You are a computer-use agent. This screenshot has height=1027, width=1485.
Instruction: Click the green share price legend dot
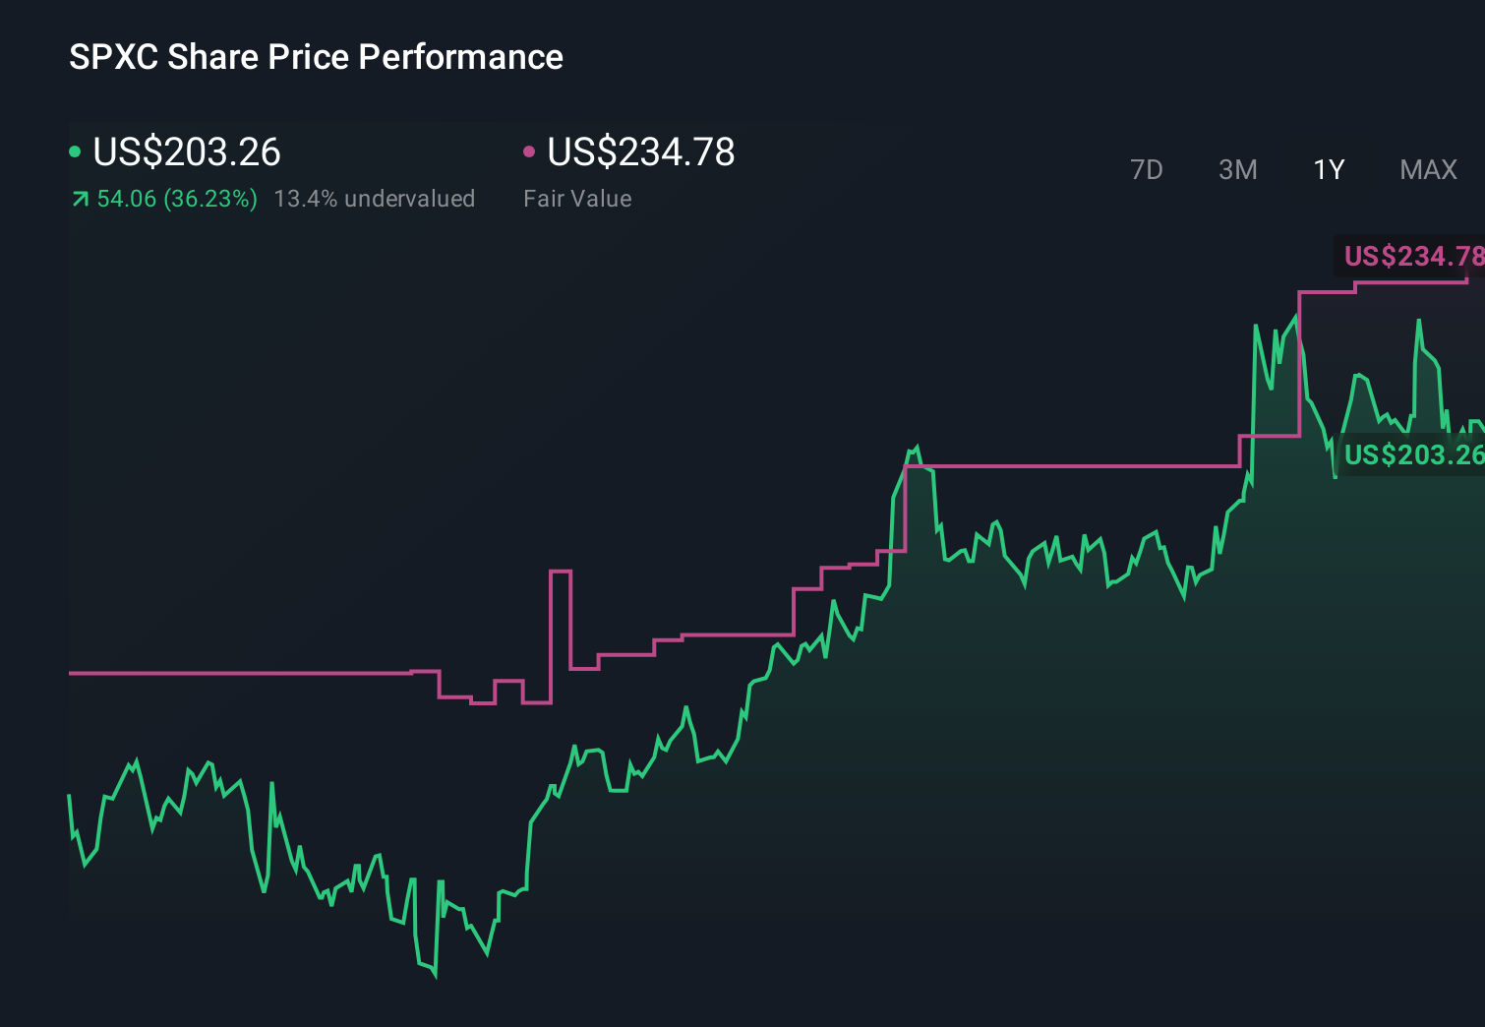point(75,151)
